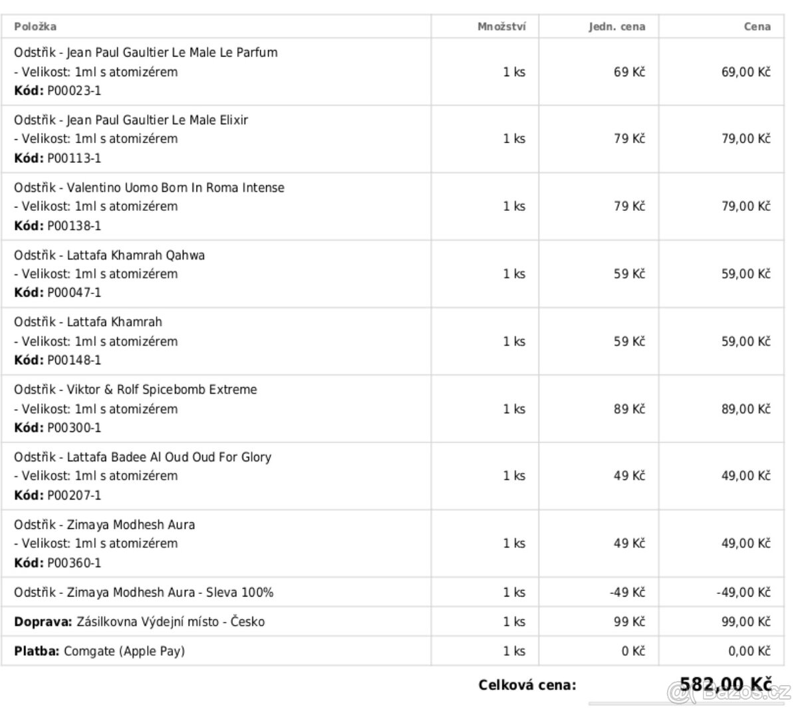Click the Položka column header
Image resolution: width=798 pixels, height=711 pixels.
coord(35,27)
